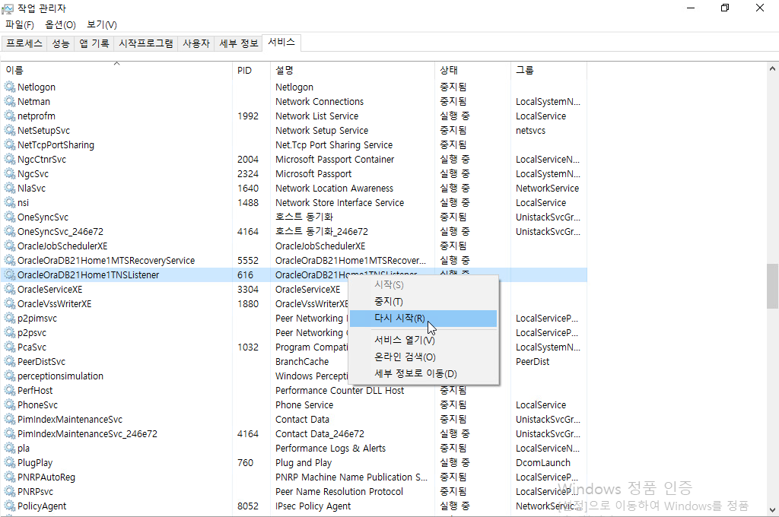Select the PNRPsvc service name

pos(35,491)
